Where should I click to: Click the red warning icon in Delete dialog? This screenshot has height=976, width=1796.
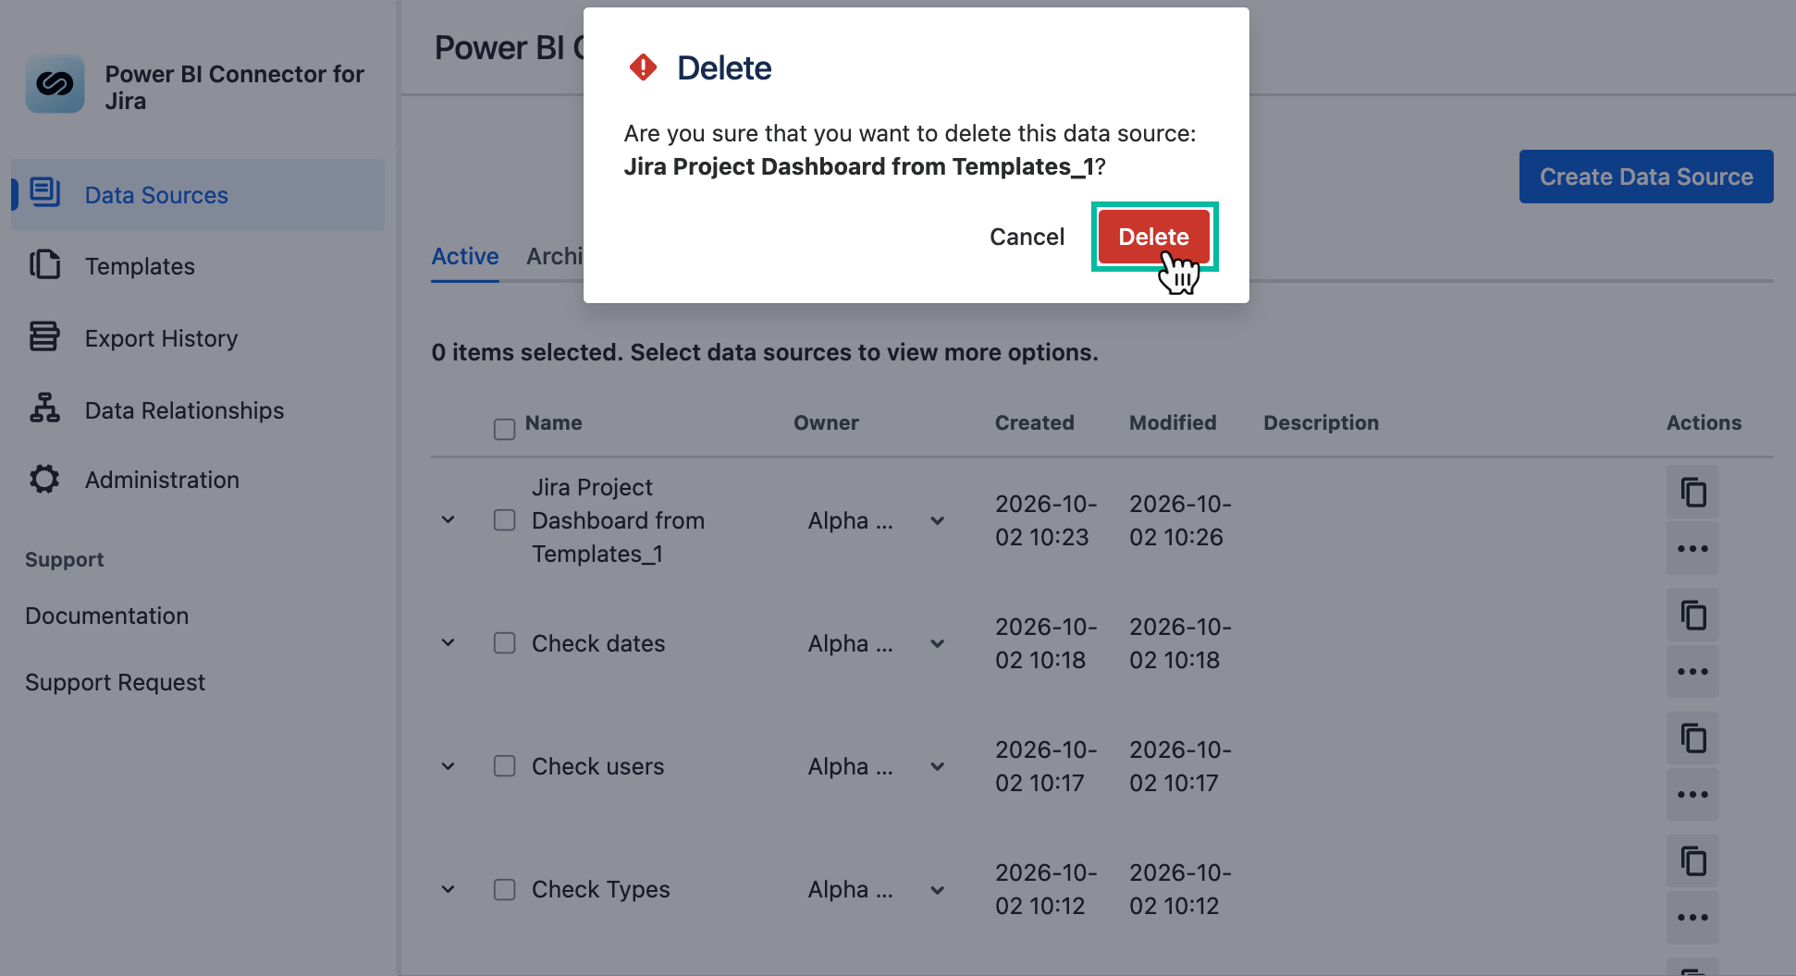point(643,67)
